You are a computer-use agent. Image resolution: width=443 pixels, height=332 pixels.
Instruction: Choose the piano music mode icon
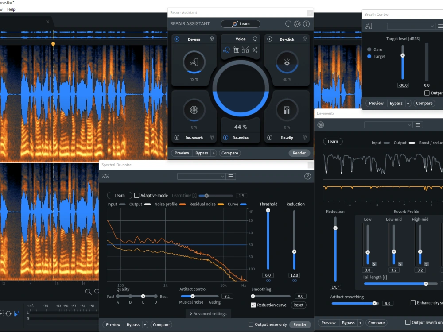click(236, 50)
